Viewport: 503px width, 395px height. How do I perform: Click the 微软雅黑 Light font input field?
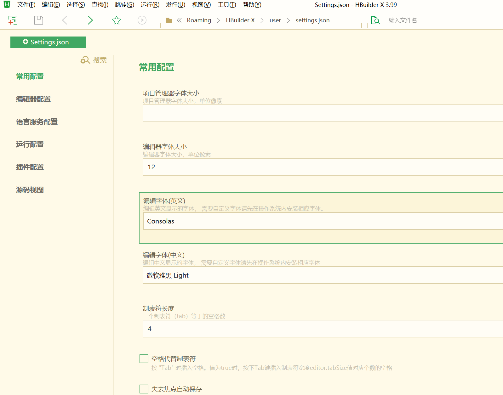pyautogui.click(x=323, y=275)
